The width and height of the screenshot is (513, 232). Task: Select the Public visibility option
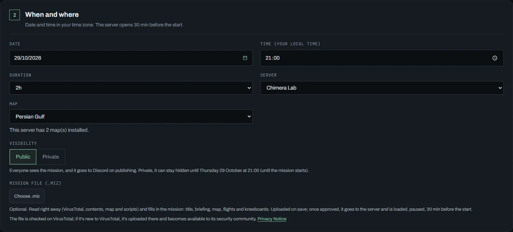(x=23, y=157)
